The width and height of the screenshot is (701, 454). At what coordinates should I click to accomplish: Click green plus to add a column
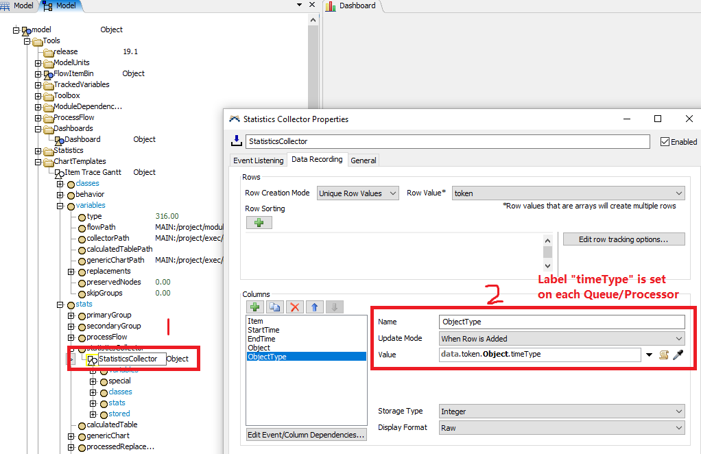pyautogui.click(x=255, y=307)
